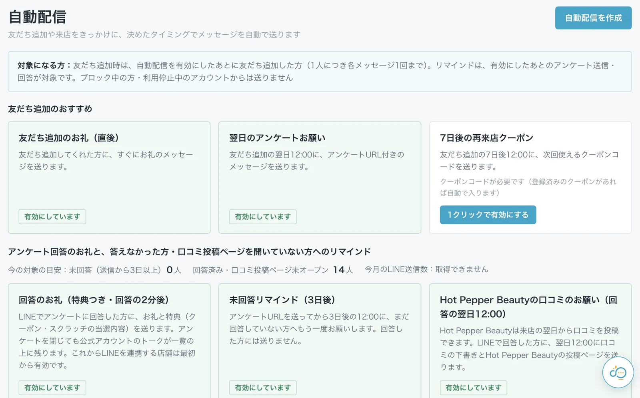This screenshot has width=640, height=398.
Task: Select the 未回答リマインド（3日後） card title
Action: pyautogui.click(x=282, y=300)
